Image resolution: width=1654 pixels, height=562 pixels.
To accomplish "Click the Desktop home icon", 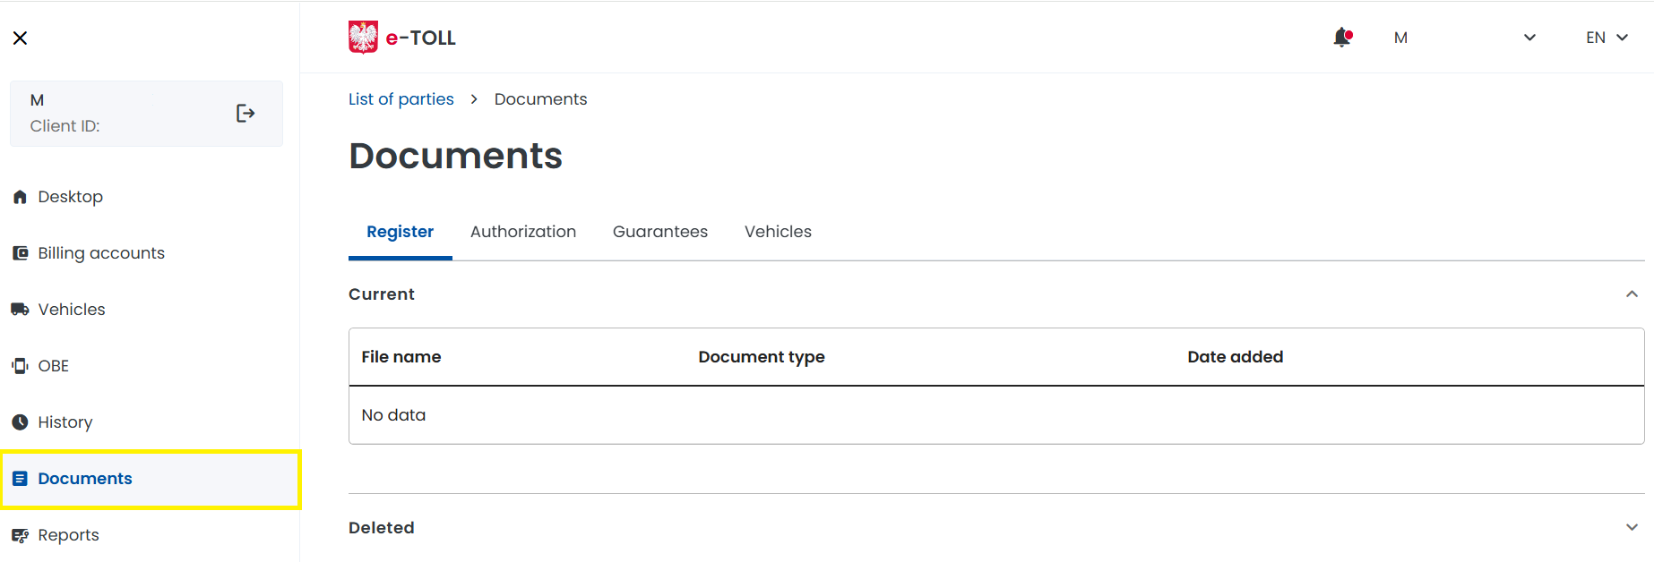I will 20,197.
